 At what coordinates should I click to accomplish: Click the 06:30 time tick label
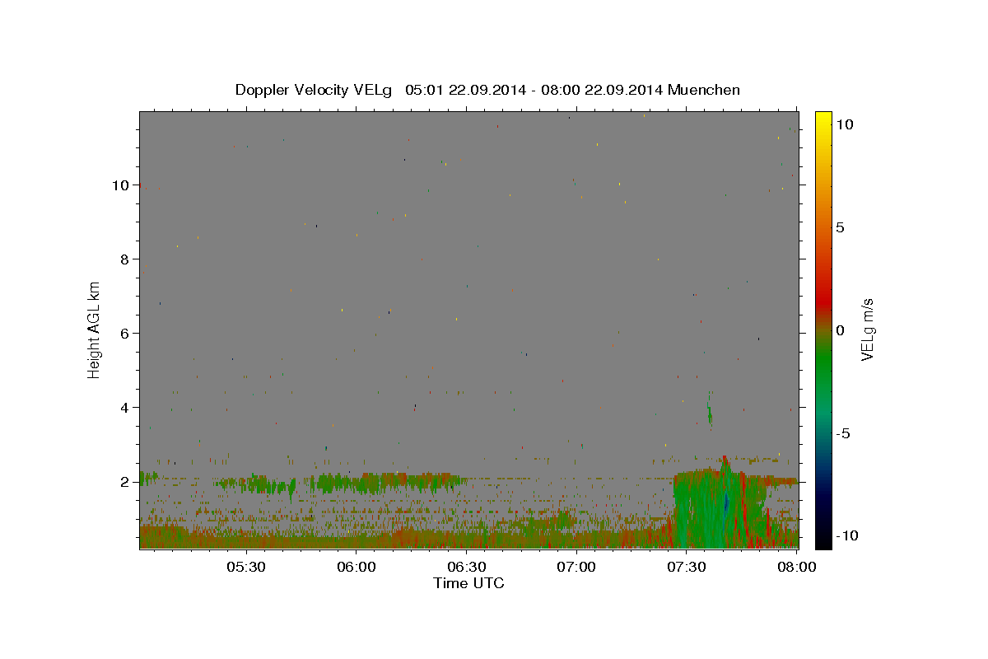(466, 567)
